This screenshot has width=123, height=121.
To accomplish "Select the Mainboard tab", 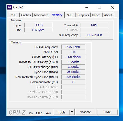I will click(41, 15).
